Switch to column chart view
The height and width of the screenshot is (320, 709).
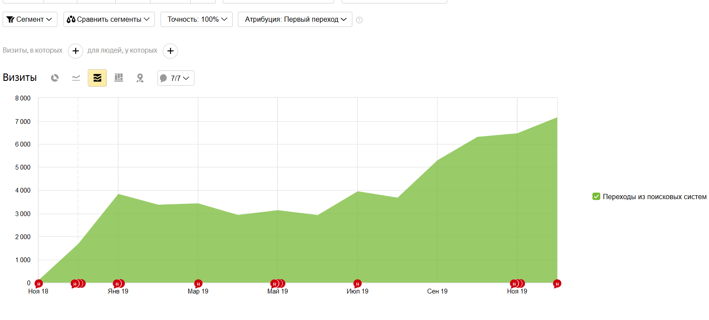coord(119,78)
